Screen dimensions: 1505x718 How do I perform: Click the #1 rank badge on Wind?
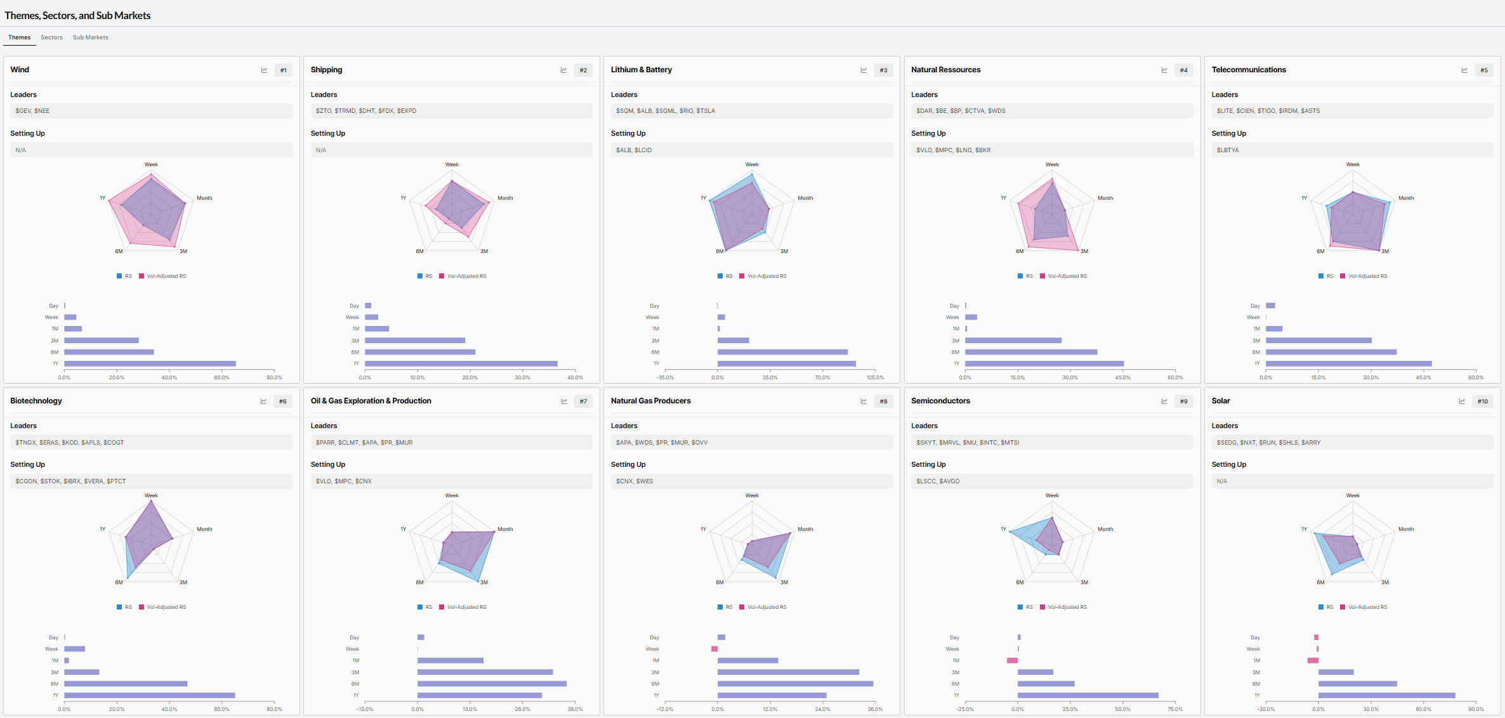(x=284, y=70)
